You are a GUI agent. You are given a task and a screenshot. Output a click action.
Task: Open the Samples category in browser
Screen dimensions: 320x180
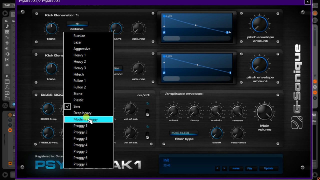7,65
